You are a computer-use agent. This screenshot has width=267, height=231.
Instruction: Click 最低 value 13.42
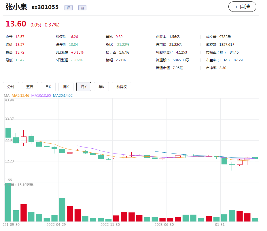(x=20, y=60)
